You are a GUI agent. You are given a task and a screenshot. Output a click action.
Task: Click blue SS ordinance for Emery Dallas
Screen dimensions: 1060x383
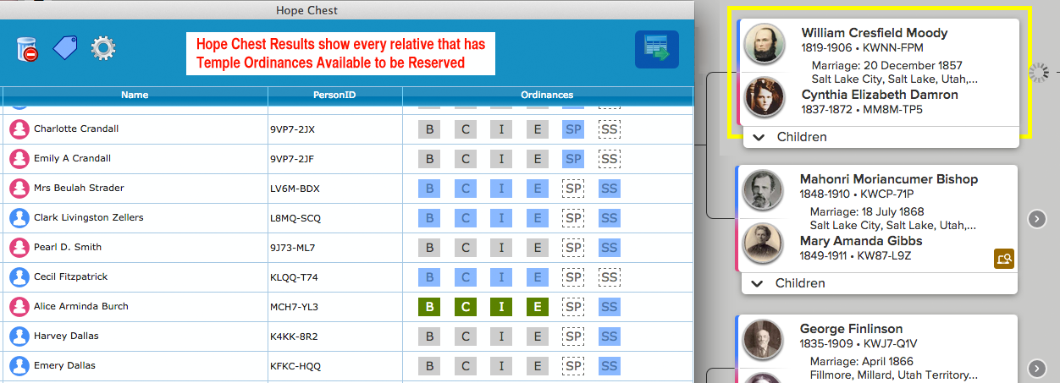pos(609,366)
